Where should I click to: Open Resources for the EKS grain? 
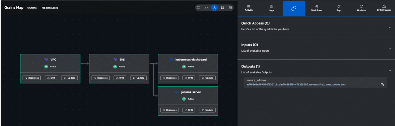101,78
